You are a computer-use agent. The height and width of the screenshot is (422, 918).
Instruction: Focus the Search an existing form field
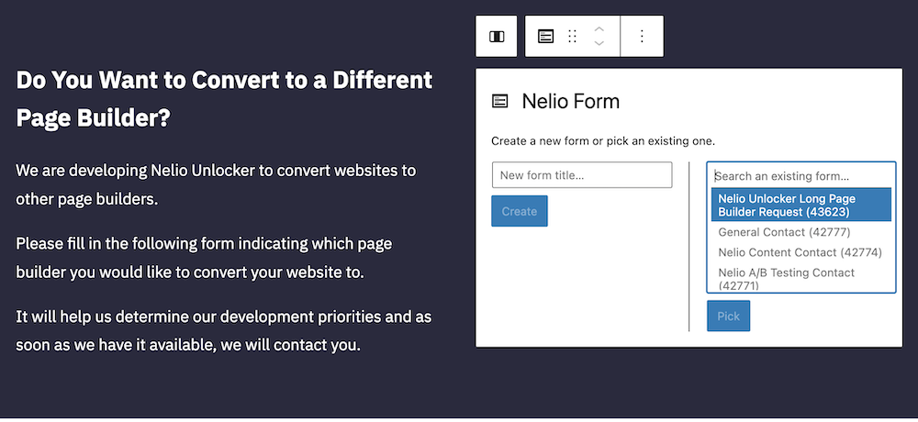click(x=800, y=175)
